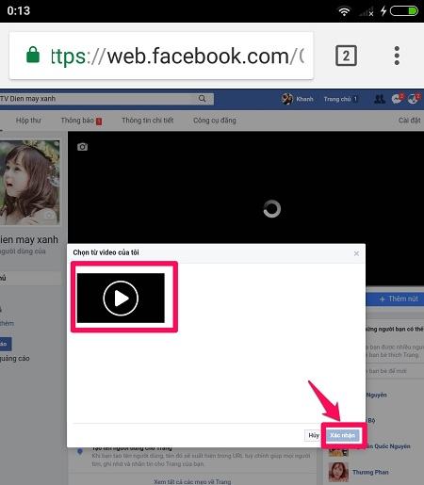The height and width of the screenshot is (485, 424).
Task: Go to Trang chủ home link
Action: [x=337, y=99]
